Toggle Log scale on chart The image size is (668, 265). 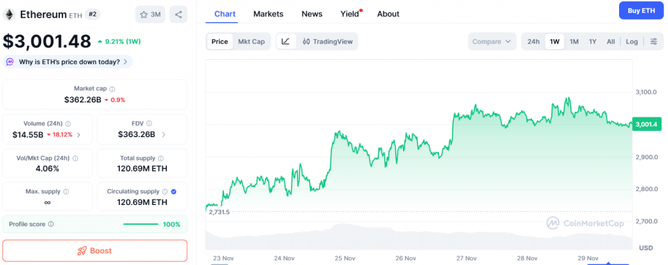631,41
